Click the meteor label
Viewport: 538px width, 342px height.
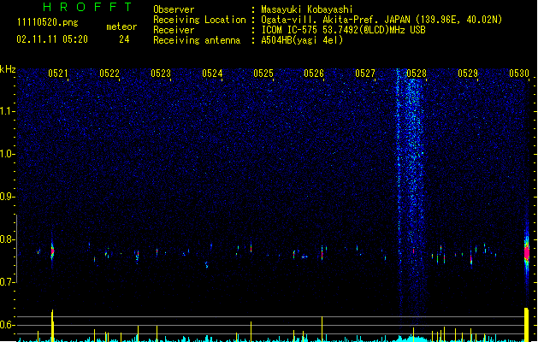[x=121, y=27]
